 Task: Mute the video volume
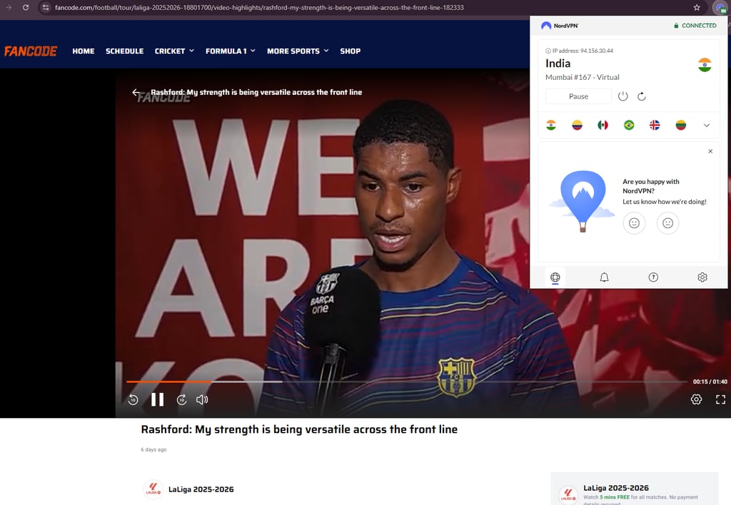(202, 399)
